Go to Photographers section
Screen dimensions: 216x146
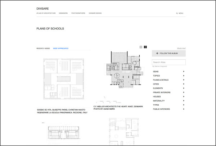click(78, 13)
